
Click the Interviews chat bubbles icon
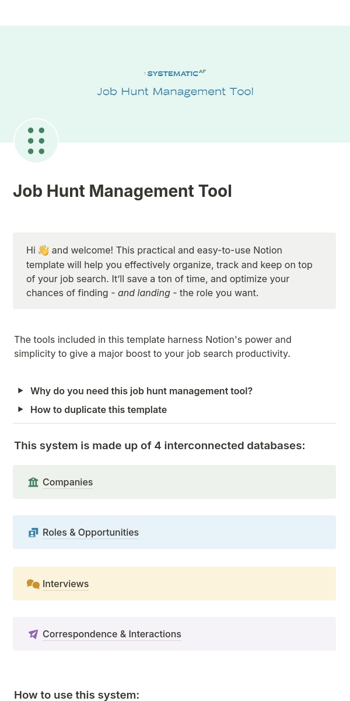[33, 584]
